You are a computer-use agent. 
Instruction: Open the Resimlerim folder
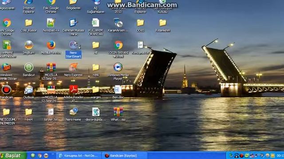pyautogui.click(x=163, y=25)
